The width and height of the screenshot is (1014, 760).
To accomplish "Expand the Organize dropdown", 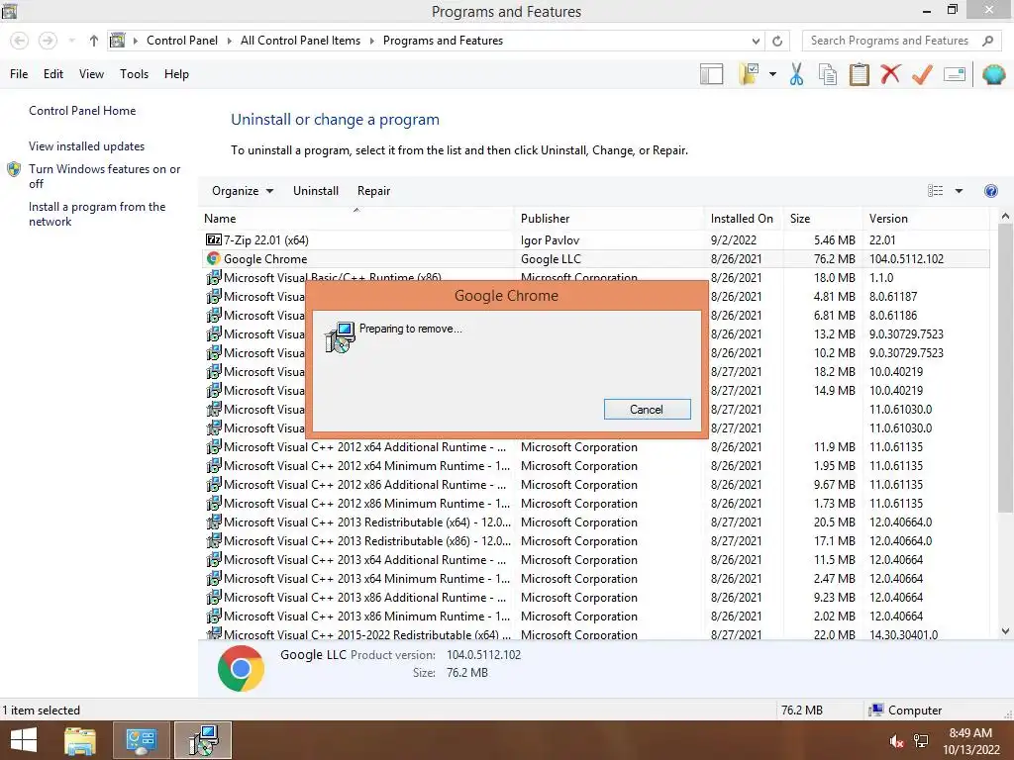I will pos(243,191).
